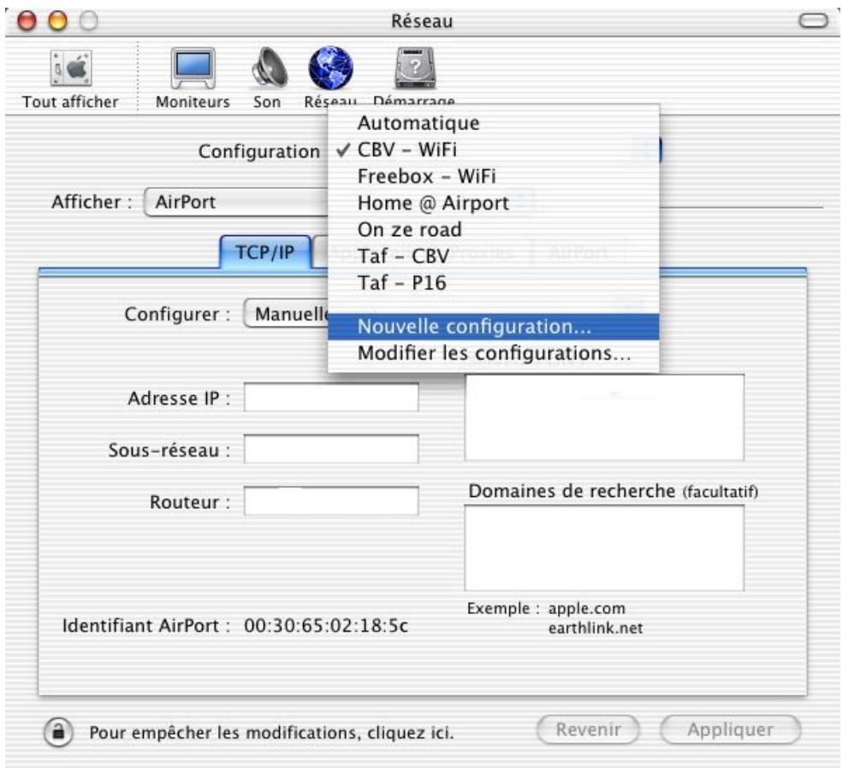The width and height of the screenshot is (842, 768).
Task: Click the AirPort ID 00:30:65:02:18:5c text
Action: tap(326, 626)
